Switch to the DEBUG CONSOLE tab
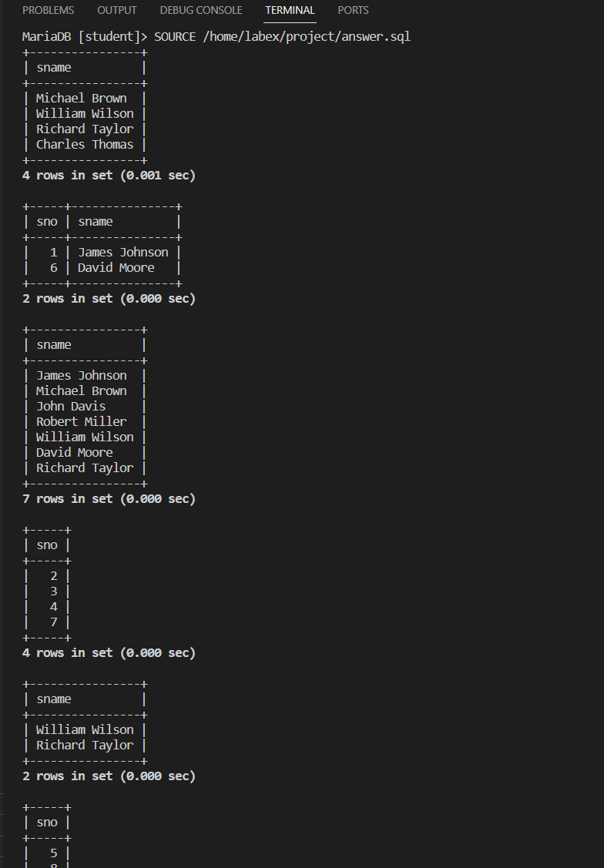Image resolution: width=604 pixels, height=868 pixels. point(200,10)
